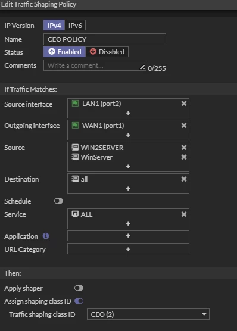Click the 0/255 character counter
This screenshot has width=237, height=331.
click(157, 68)
